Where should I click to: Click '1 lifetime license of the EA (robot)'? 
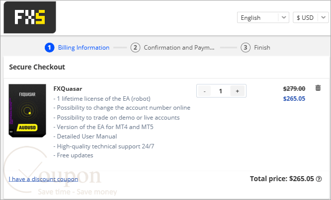coord(102,99)
